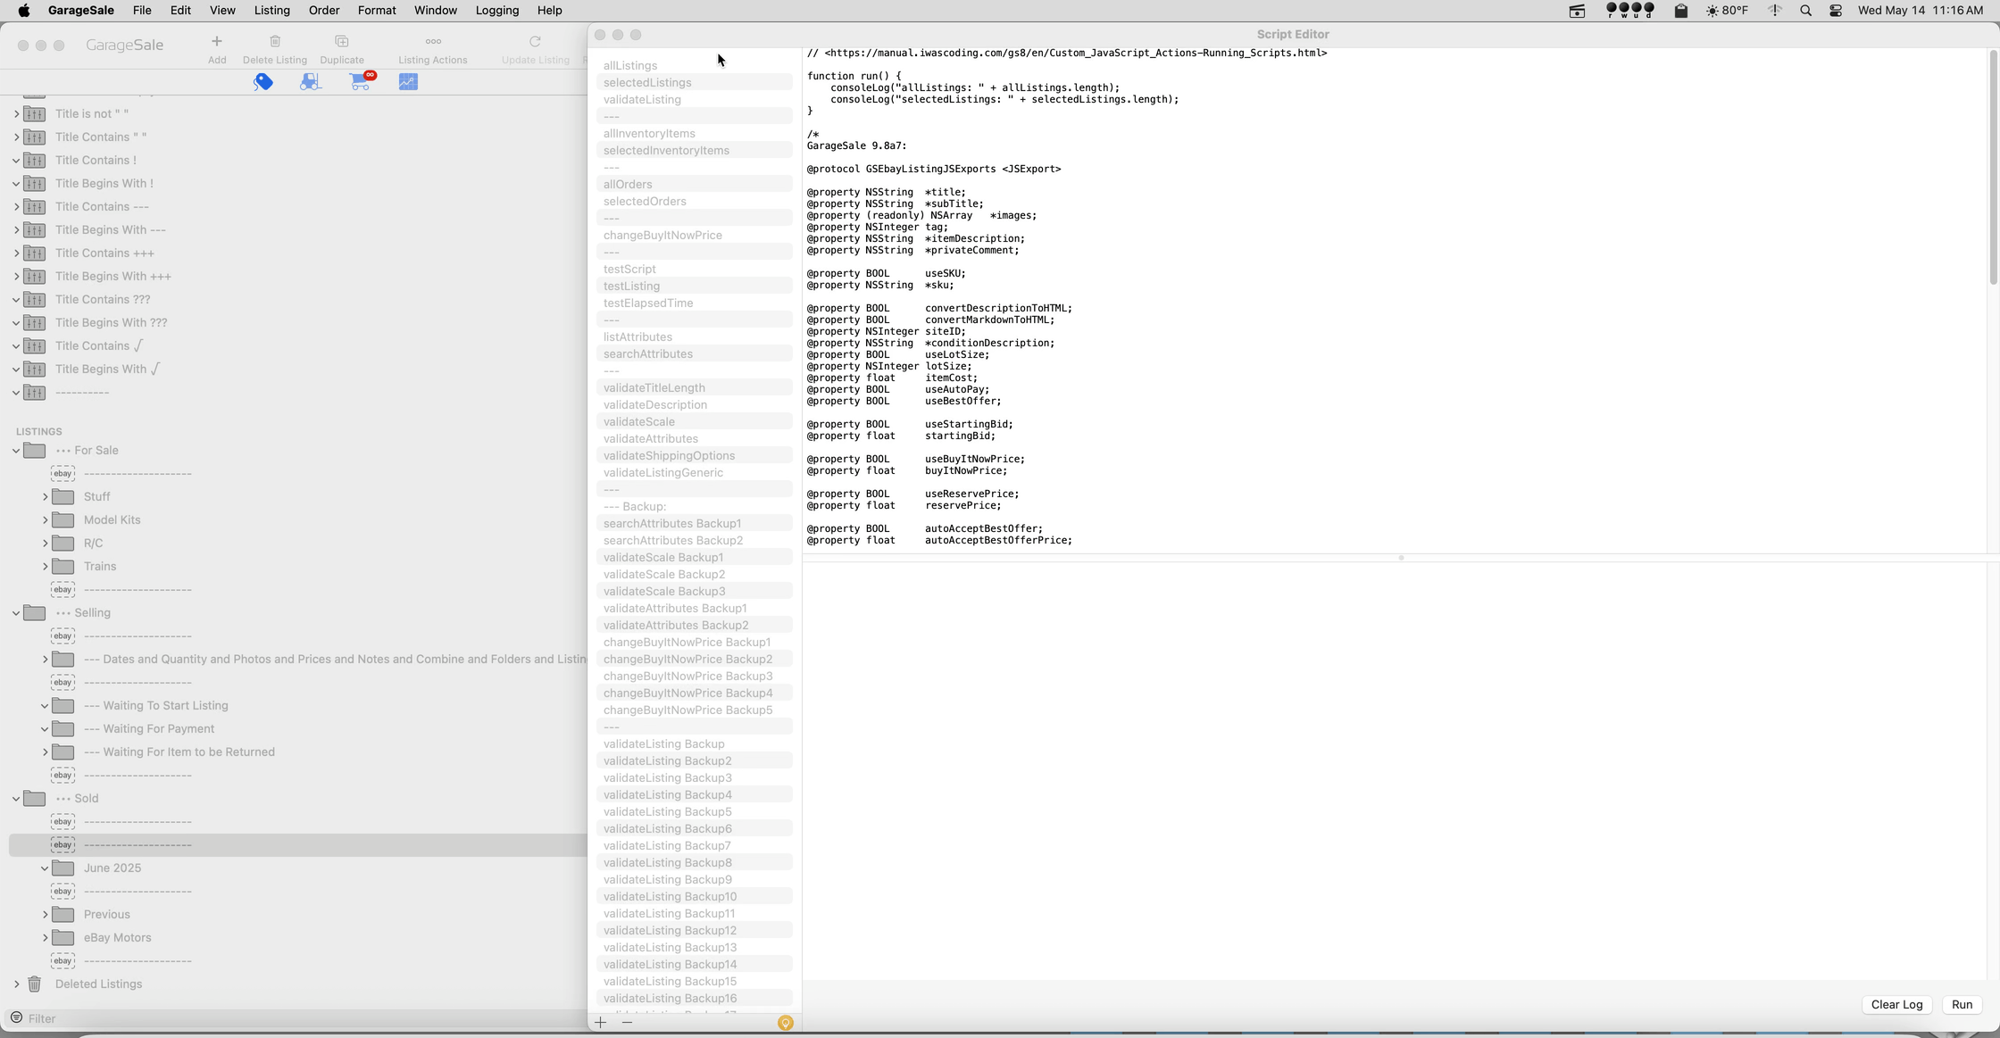Screen dimensions: 2000x1038
Task: Click the Delete Listing trash icon
Action: [275, 41]
